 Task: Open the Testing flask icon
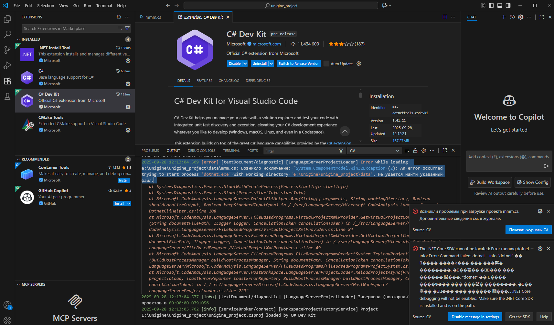(x=7, y=96)
